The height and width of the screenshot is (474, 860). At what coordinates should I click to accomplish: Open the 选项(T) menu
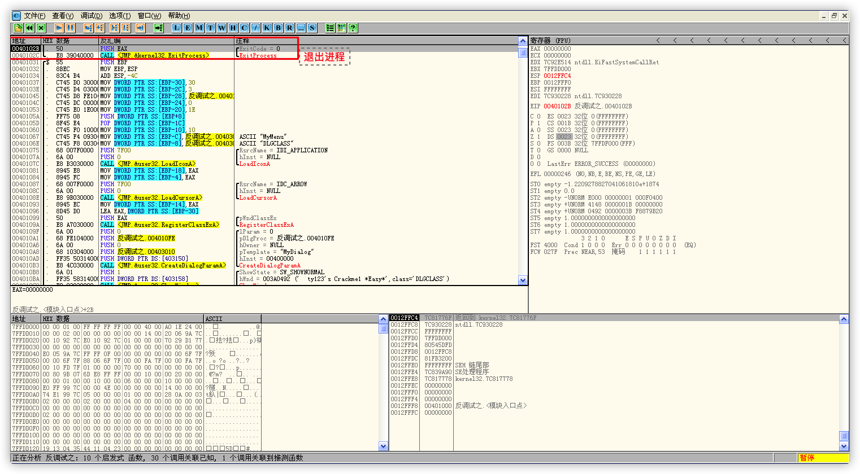click(x=119, y=16)
